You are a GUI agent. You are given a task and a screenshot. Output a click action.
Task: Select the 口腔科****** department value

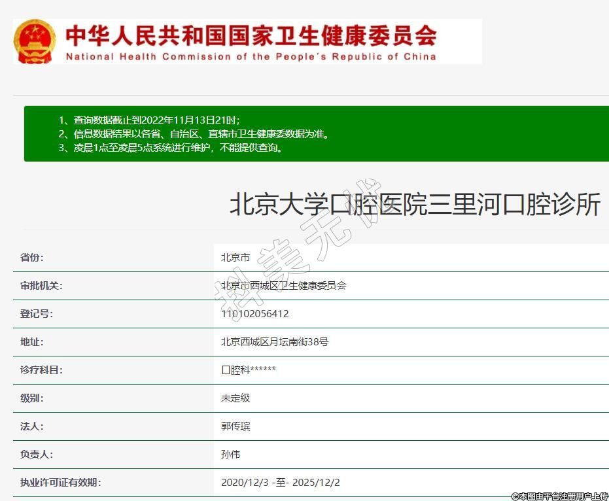pos(249,370)
